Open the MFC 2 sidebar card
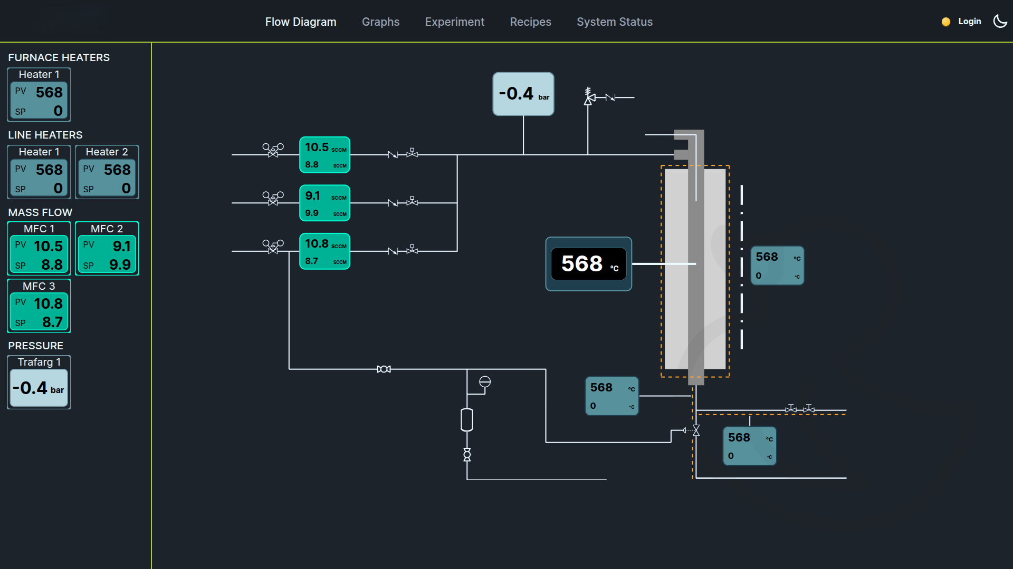1013x569 pixels. click(107, 249)
